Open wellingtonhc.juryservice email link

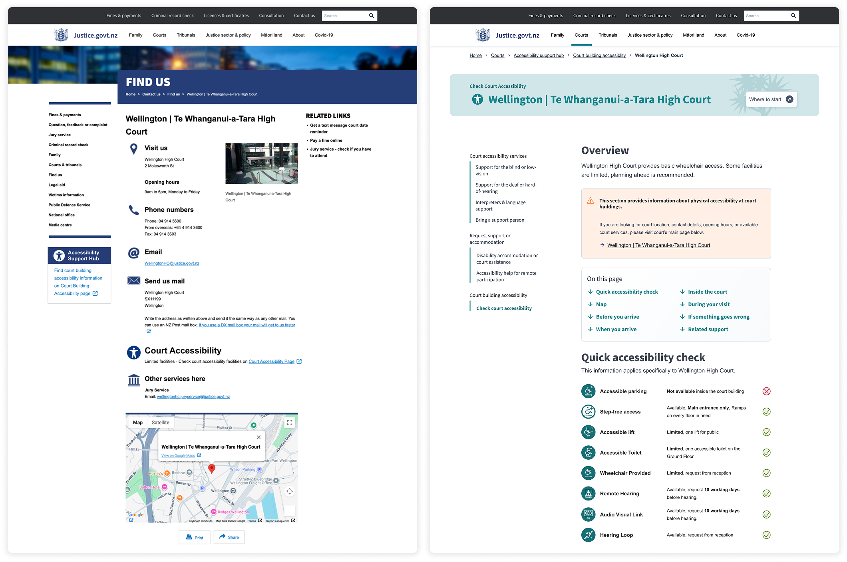(193, 397)
